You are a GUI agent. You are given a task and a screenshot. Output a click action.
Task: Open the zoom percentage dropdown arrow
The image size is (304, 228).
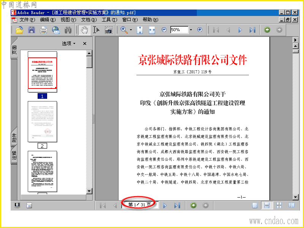[191, 30]
